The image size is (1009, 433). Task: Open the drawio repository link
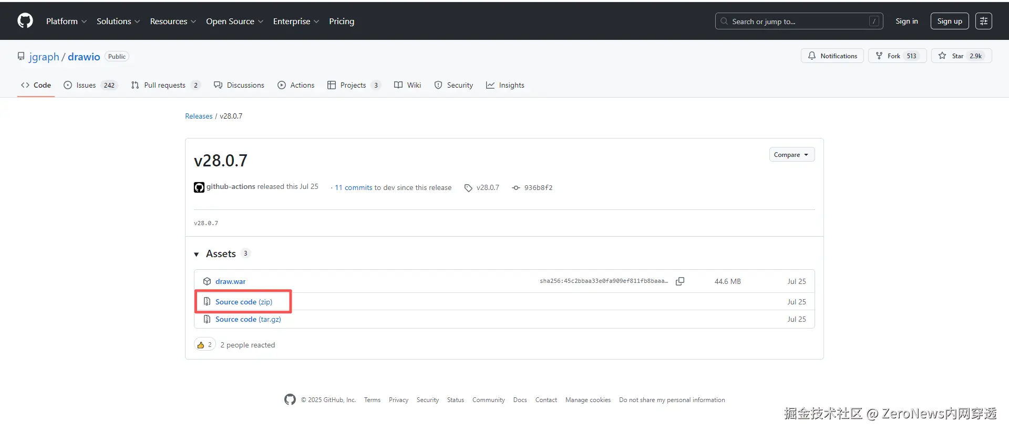click(84, 57)
